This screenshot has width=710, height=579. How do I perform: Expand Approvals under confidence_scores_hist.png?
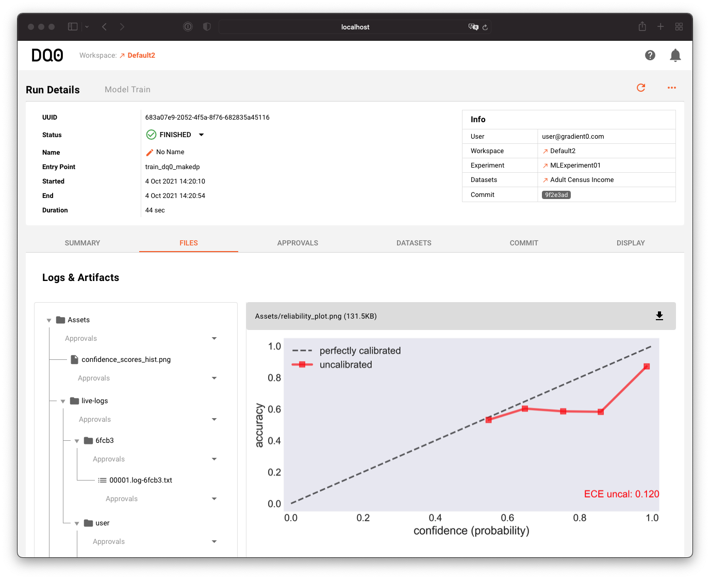click(214, 378)
